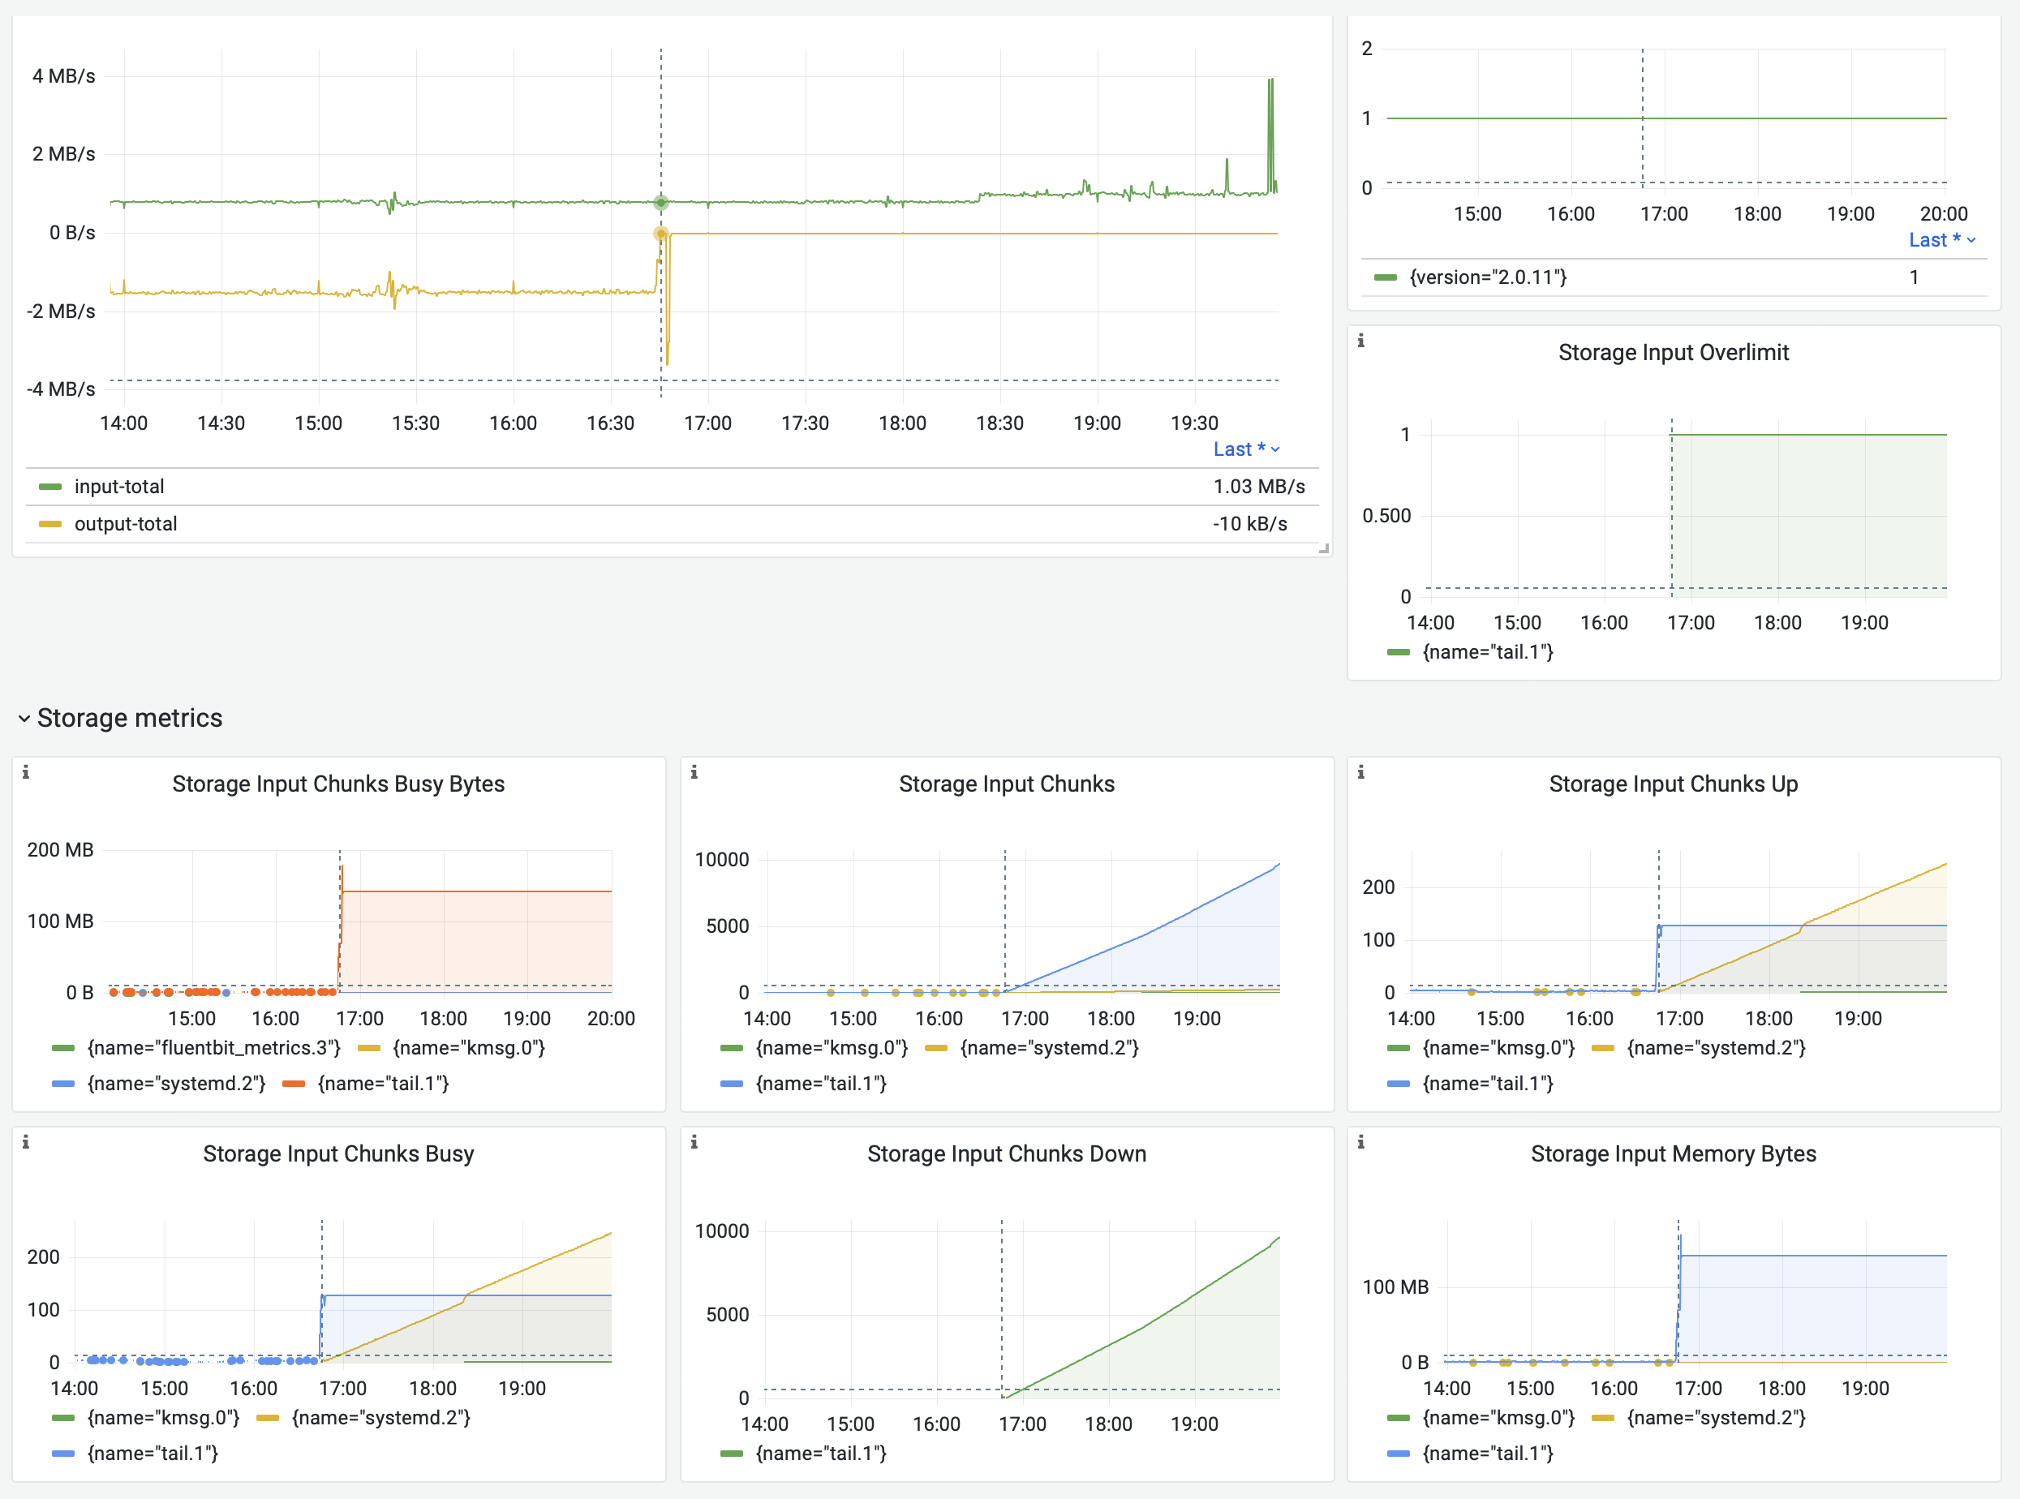Open the Last calculation dropdown on the main panel
The height and width of the screenshot is (1499, 2020).
point(1248,449)
